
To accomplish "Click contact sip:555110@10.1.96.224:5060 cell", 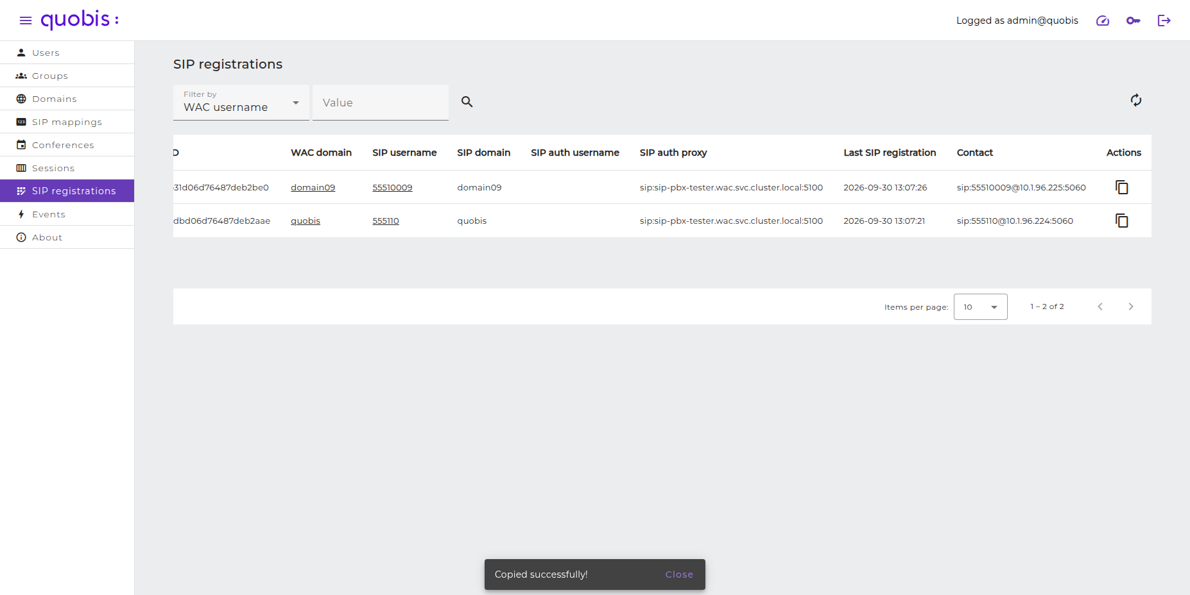I will coord(1015,221).
